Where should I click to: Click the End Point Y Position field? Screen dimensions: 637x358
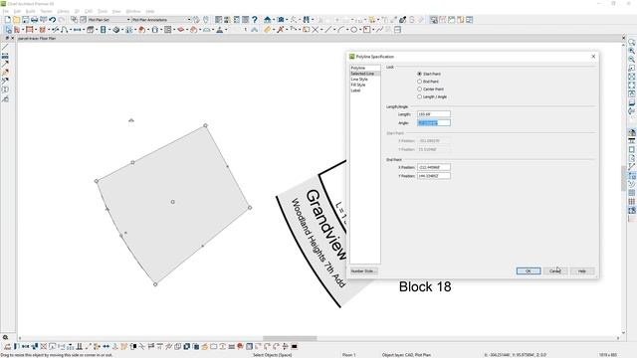click(434, 176)
